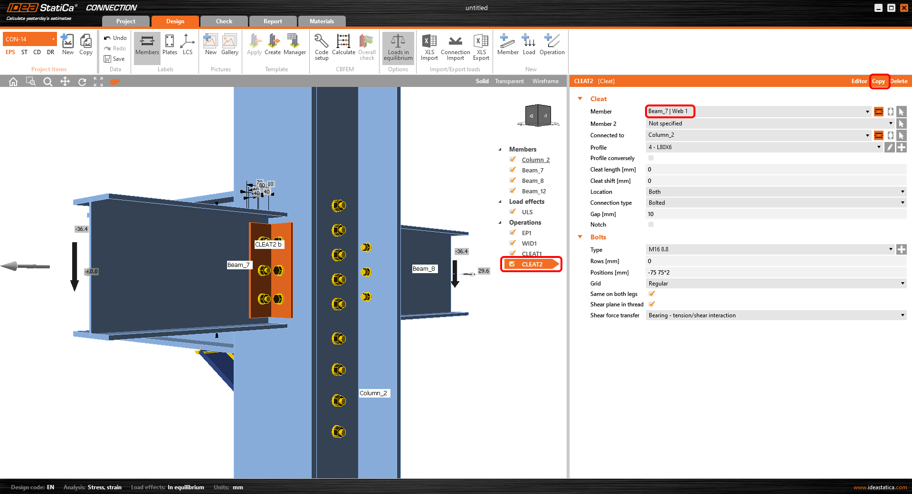The width and height of the screenshot is (912, 494).
Task: Enable the Notch checkbox
Action: 651,225
